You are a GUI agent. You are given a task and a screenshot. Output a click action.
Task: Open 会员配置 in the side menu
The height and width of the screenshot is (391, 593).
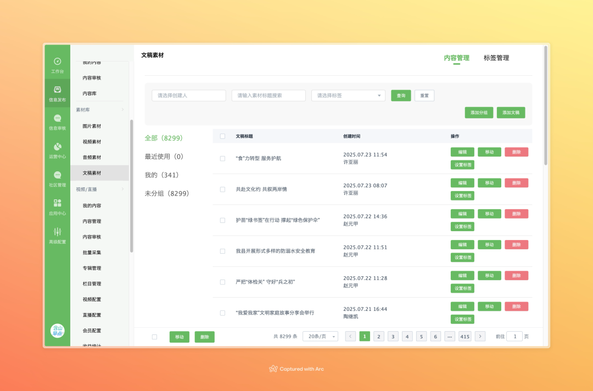pyautogui.click(x=92, y=331)
